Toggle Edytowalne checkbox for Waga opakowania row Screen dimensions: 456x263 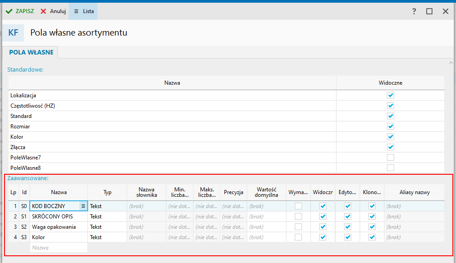[348, 227]
